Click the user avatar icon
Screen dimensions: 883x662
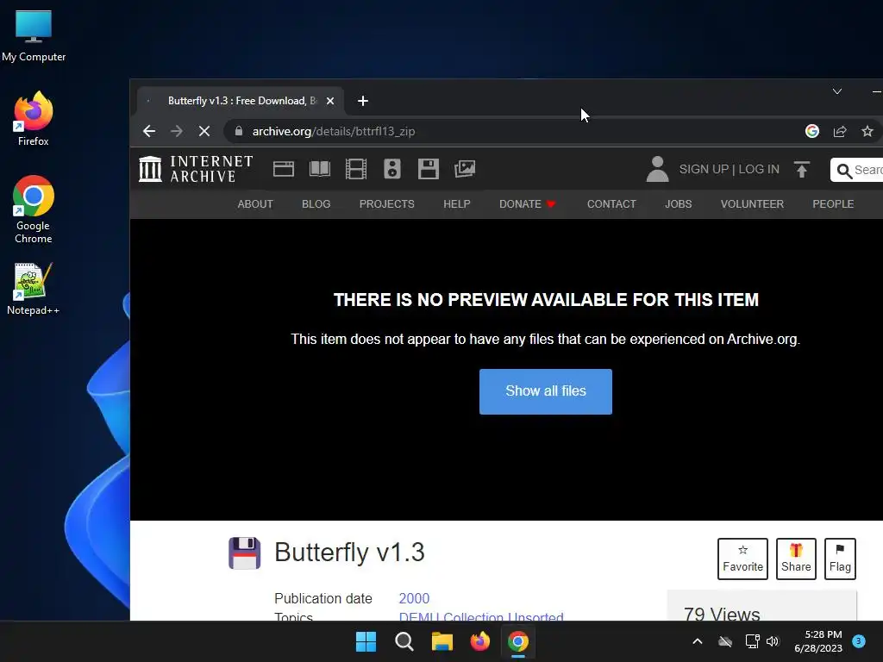(657, 169)
